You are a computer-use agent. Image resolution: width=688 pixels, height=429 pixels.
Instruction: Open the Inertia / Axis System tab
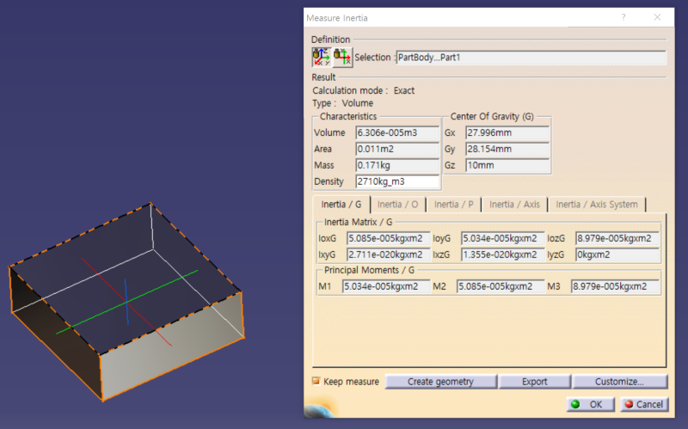pos(597,204)
